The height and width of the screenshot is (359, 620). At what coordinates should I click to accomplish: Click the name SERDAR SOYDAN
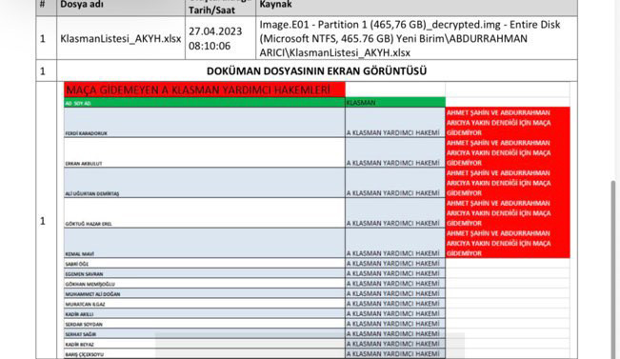(x=84, y=324)
